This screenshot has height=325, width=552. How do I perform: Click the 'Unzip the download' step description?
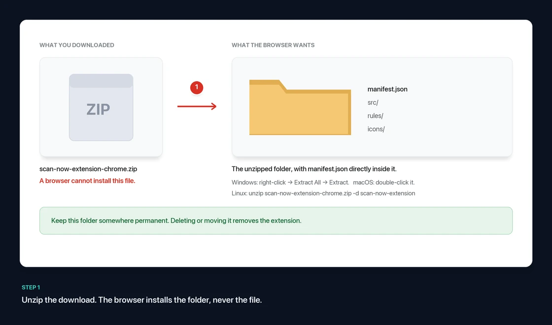click(x=142, y=300)
